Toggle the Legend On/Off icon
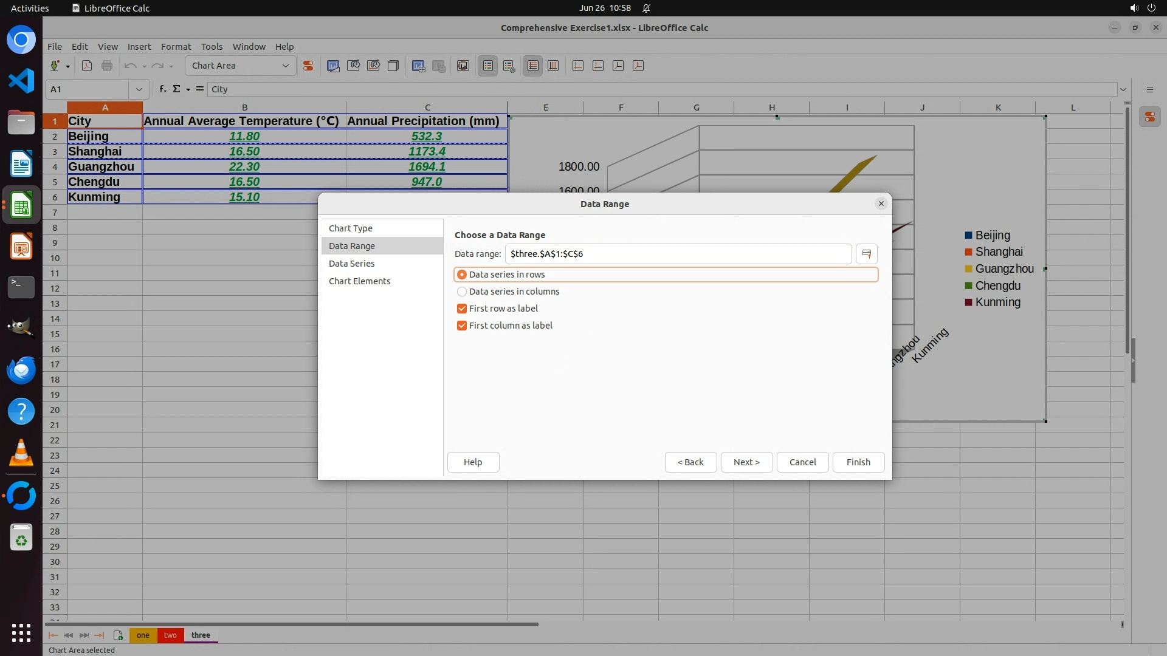Screen dimensions: 1167x656 click(x=488, y=66)
